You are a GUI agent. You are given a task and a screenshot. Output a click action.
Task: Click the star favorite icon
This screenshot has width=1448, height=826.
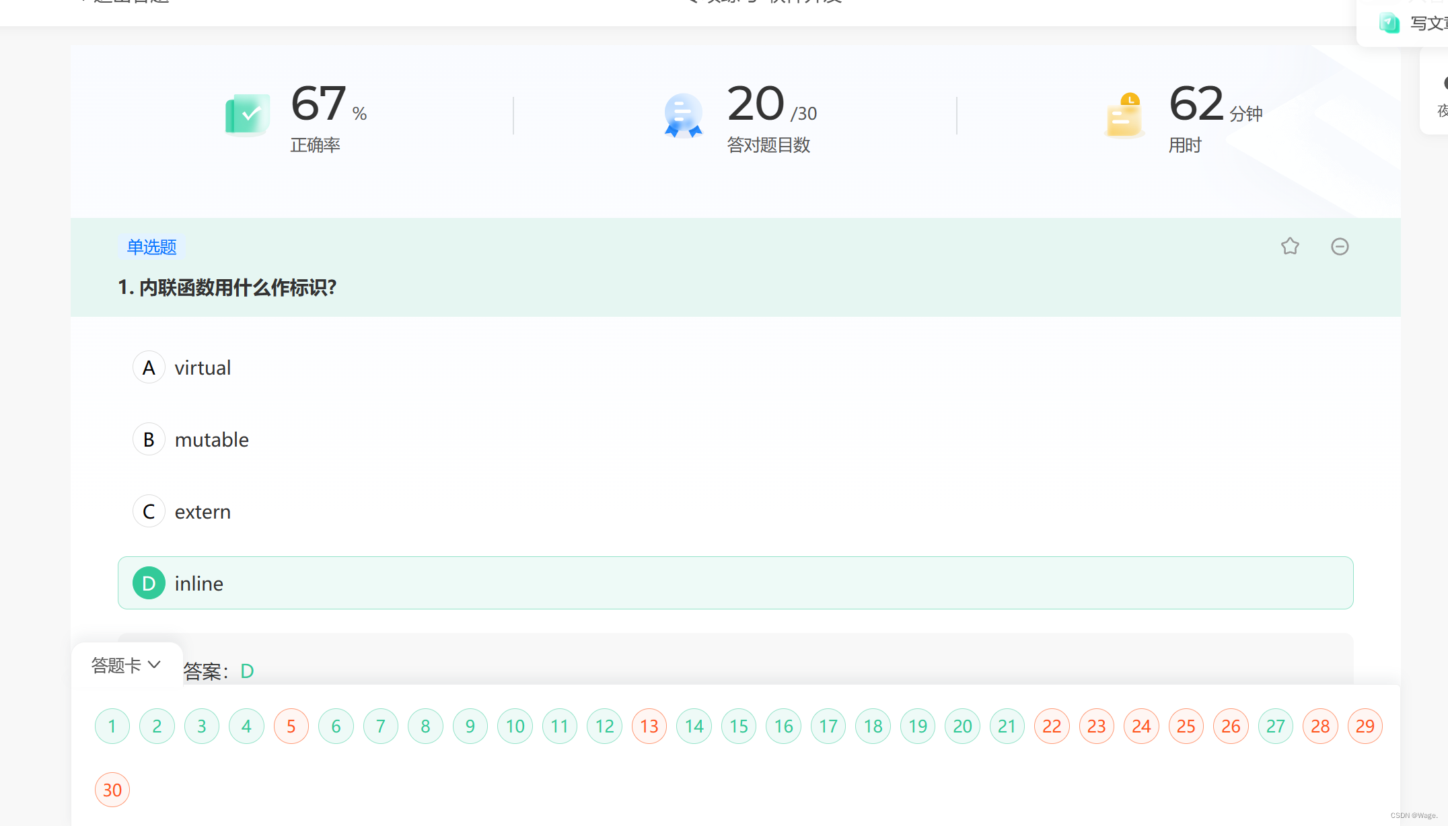click(1289, 247)
